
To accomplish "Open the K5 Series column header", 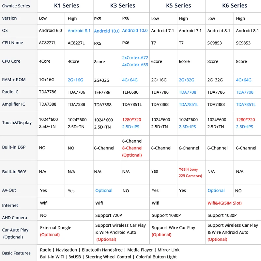I will coord(178,6).
